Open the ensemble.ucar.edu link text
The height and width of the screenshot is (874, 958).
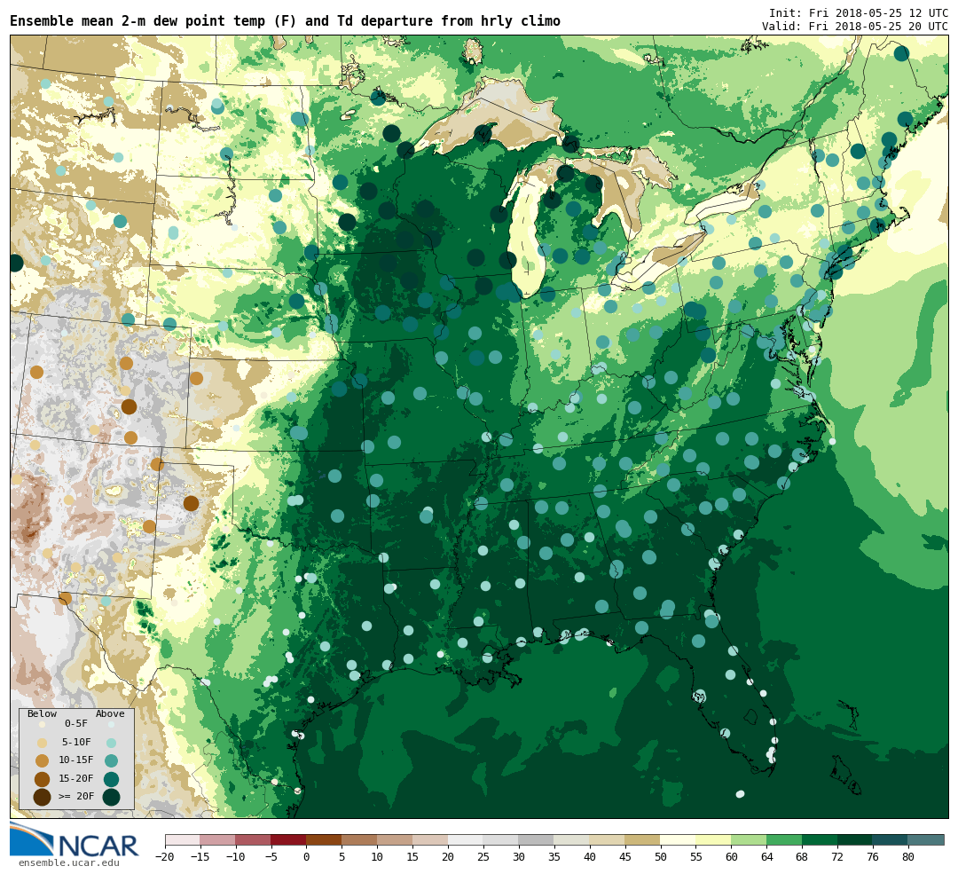coord(69,863)
